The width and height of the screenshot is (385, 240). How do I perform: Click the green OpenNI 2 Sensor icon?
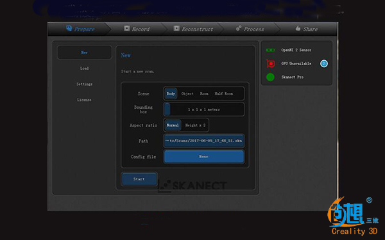270,50
